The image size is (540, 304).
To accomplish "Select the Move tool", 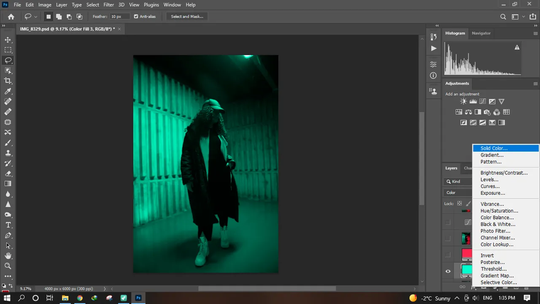I will point(8,40).
